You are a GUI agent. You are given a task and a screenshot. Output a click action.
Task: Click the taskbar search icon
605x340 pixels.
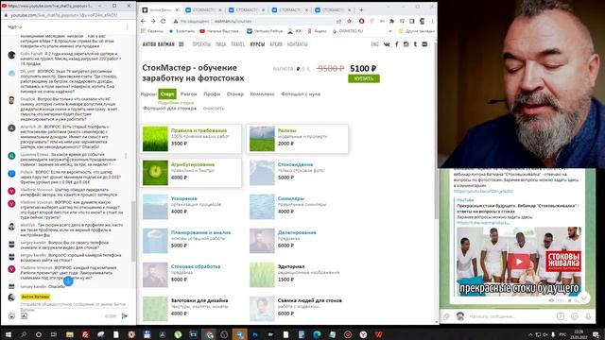pos(24,334)
